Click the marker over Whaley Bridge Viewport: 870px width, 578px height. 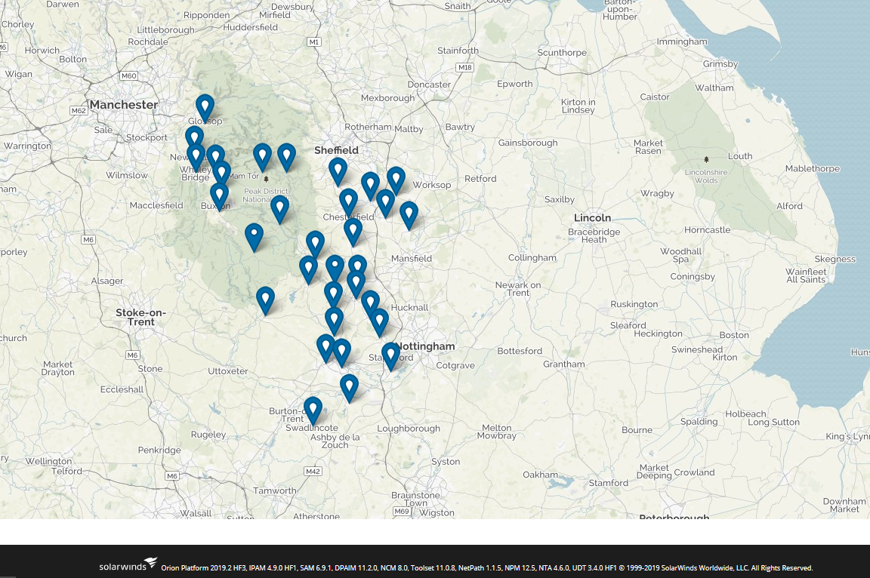click(196, 158)
